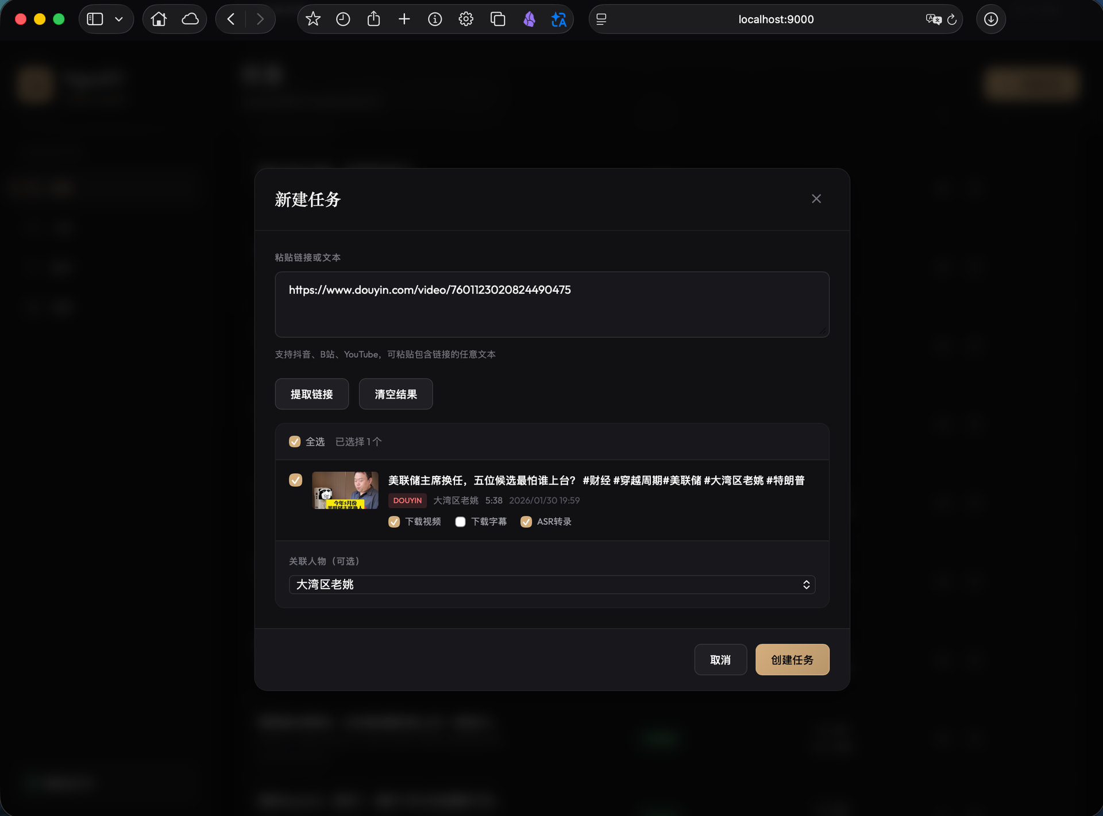Click the bookmark star icon
The image size is (1103, 816).
click(x=313, y=19)
